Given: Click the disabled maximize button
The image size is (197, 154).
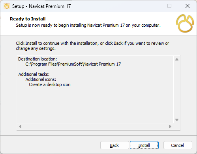Looking at the screenshot, I should point(169,6).
